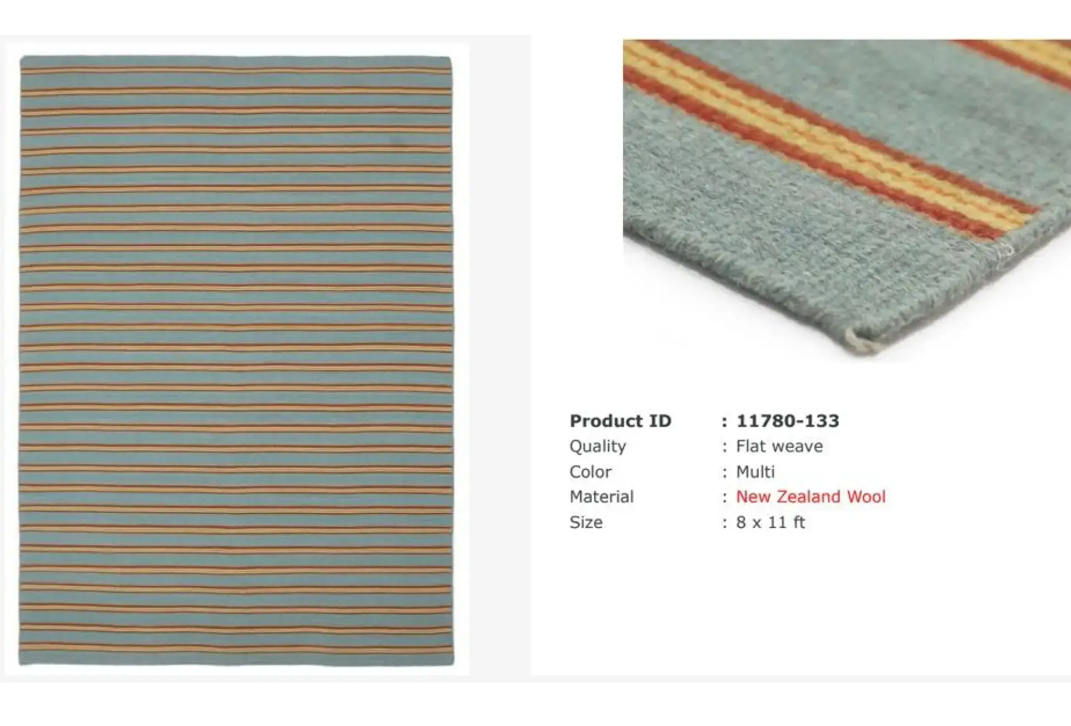This screenshot has height=726, width=1071.
Task: Select the Product ID label
Action: click(620, 421)
